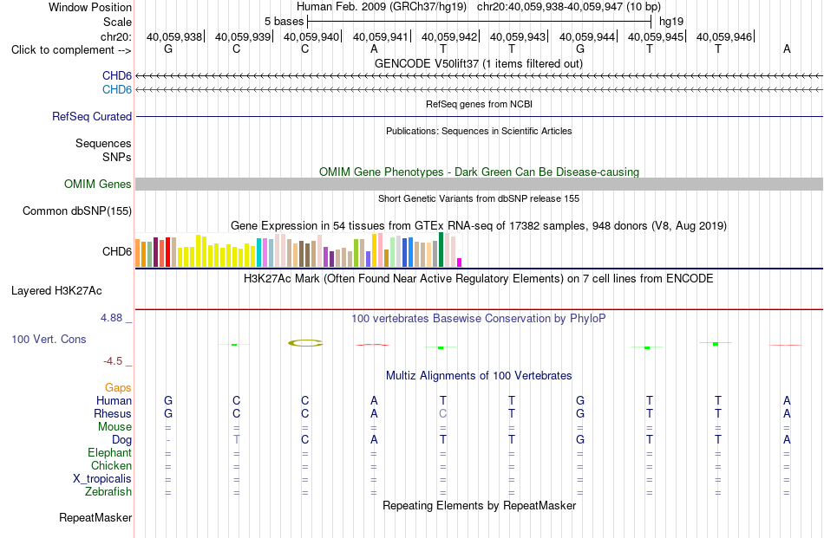Click the gray OMIM Genes item bar
The width and height of the screenshot is (824, 538).
click(479, 185)
